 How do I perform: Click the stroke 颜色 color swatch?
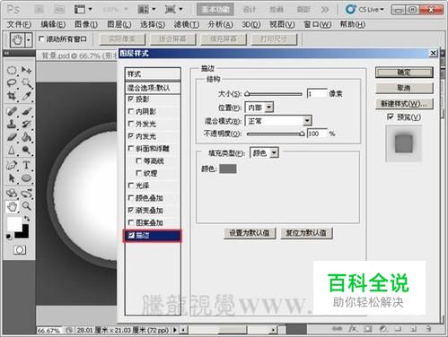click(x=228, y=168)
